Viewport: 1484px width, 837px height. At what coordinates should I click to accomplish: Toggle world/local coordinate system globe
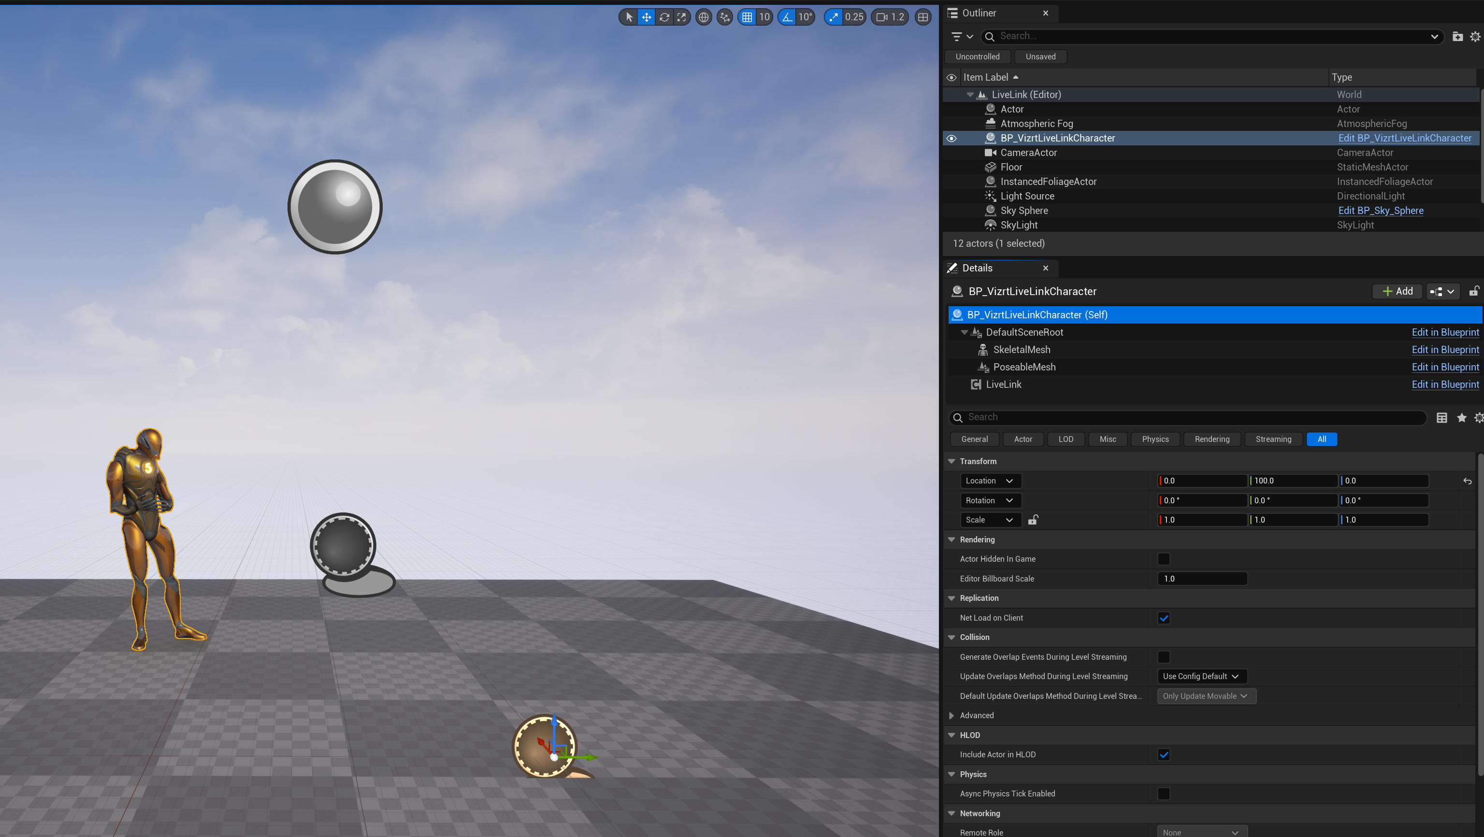pyautogui.click(x=704, y=17)
